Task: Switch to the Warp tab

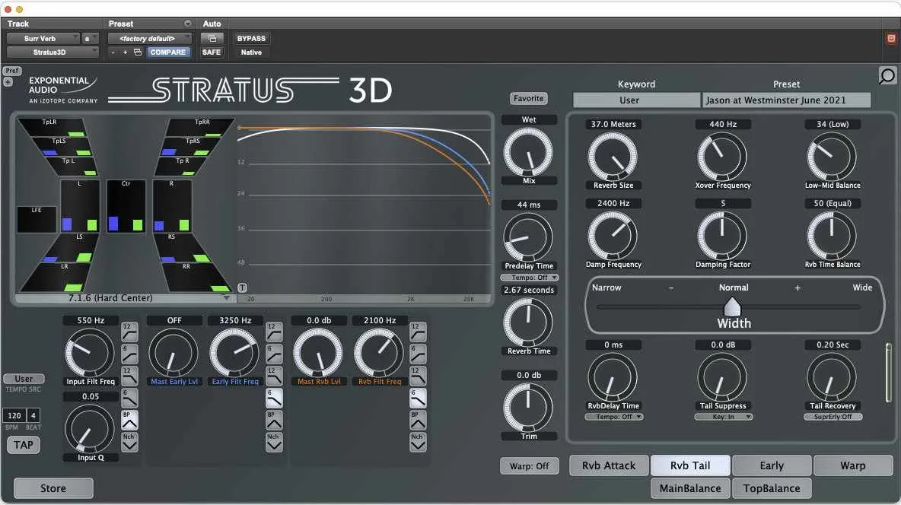Action: click(853, 465)
